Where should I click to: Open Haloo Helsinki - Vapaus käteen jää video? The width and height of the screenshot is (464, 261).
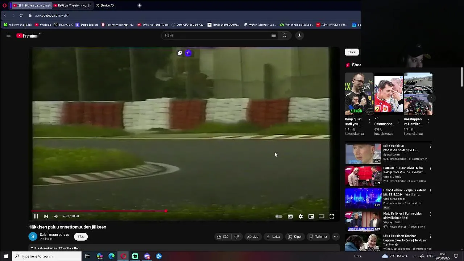pyautogui.click(x=405, y=192)
